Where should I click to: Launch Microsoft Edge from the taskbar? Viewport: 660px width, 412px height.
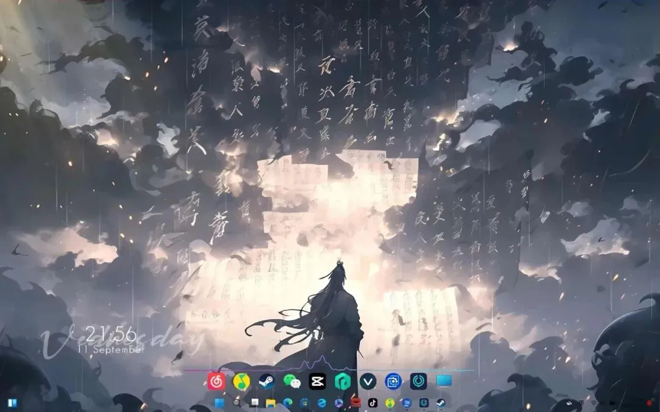pos(288,403)
